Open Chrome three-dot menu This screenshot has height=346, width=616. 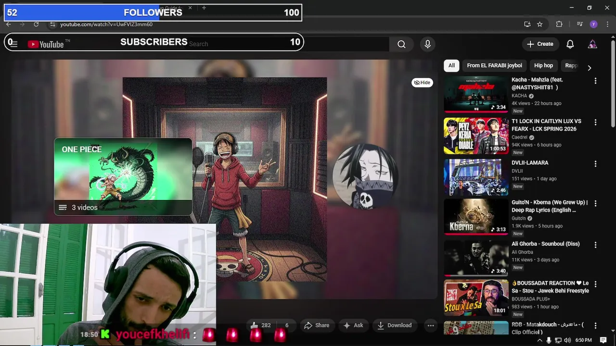[x=607, y=24]
